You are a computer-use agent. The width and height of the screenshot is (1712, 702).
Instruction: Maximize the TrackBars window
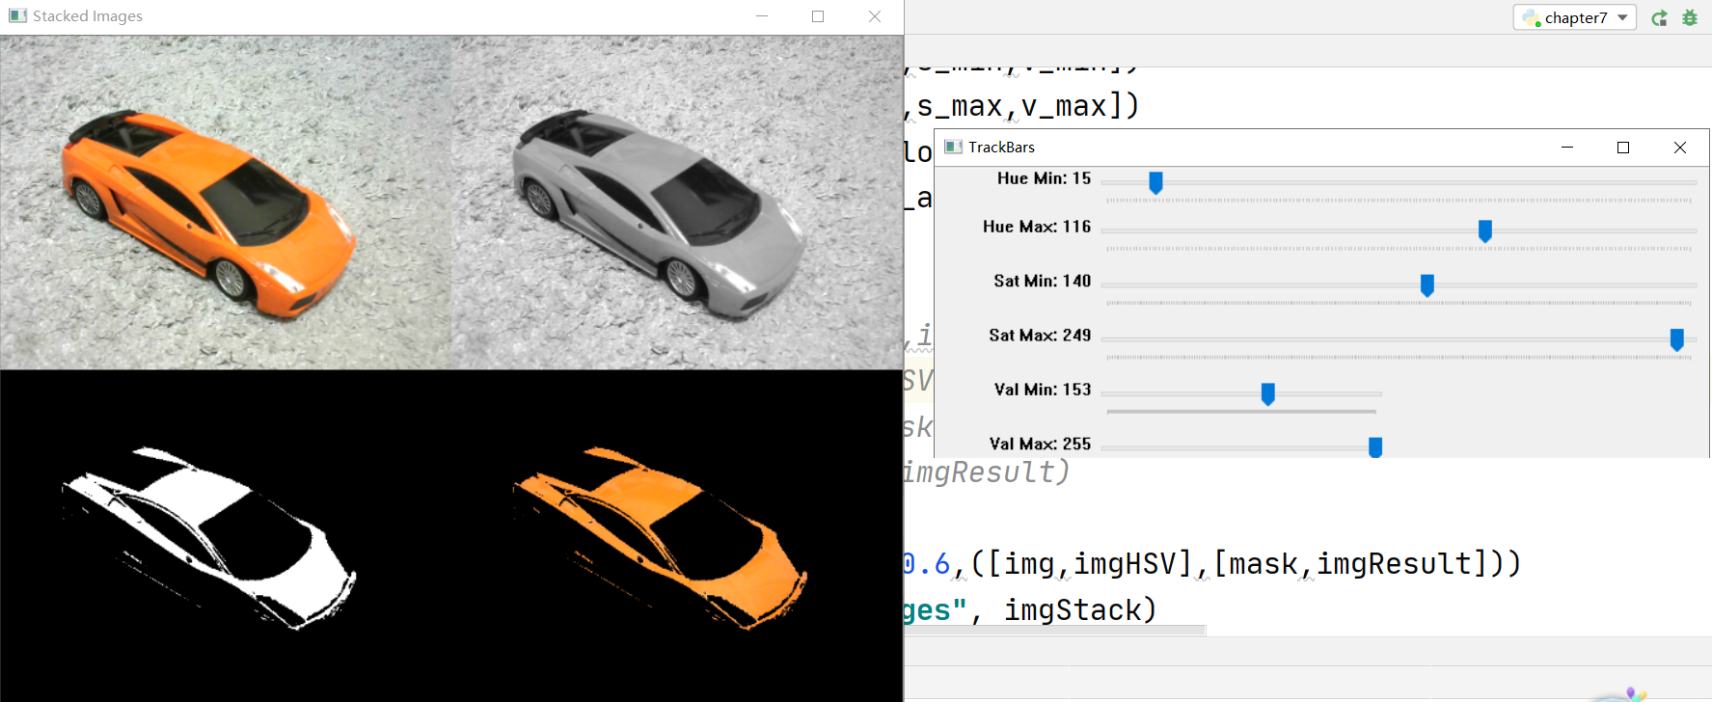click(x=1623, y=147)
